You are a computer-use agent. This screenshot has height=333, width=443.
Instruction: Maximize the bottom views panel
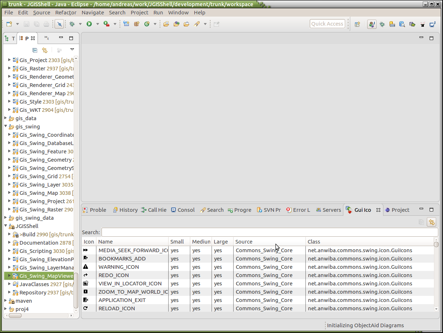pos(431,210)
